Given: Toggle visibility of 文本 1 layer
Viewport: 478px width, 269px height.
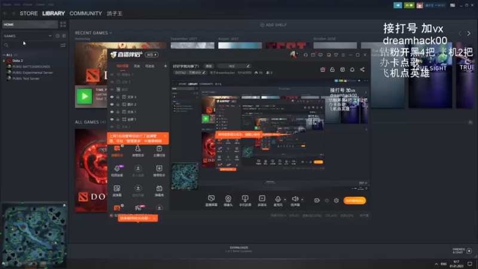Looking at the screenshot, I should click(112, 112).
